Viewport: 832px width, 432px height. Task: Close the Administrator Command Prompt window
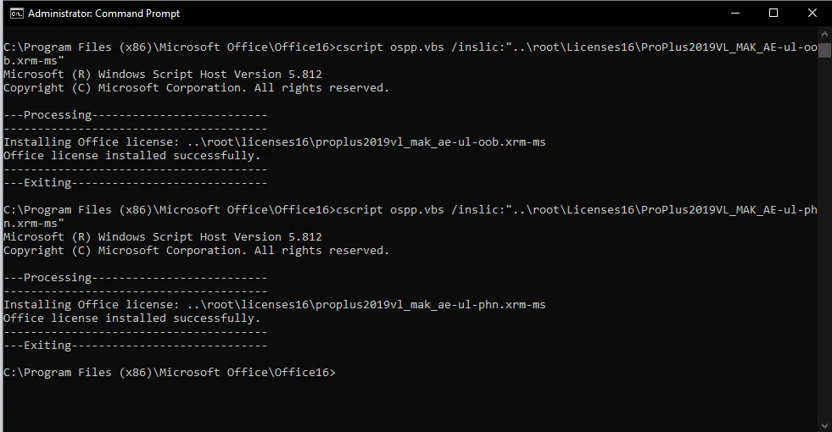click(x=812, y=14)
